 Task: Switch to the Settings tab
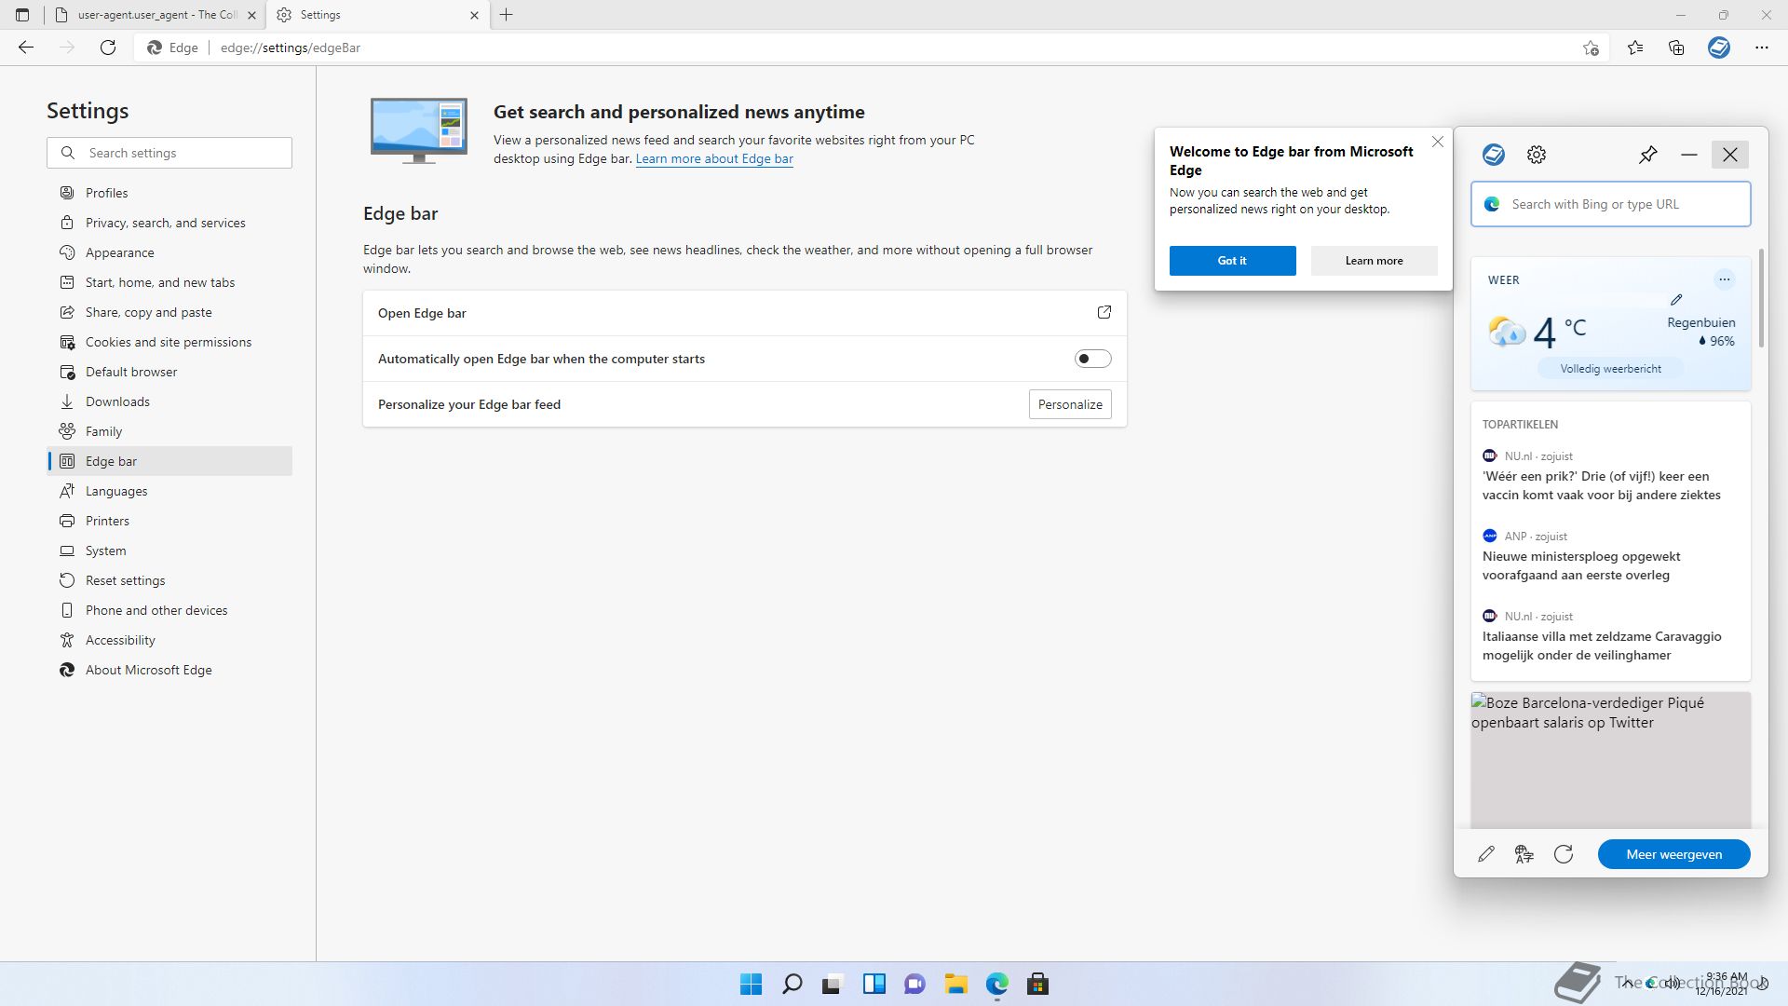(x=377, y=15)
